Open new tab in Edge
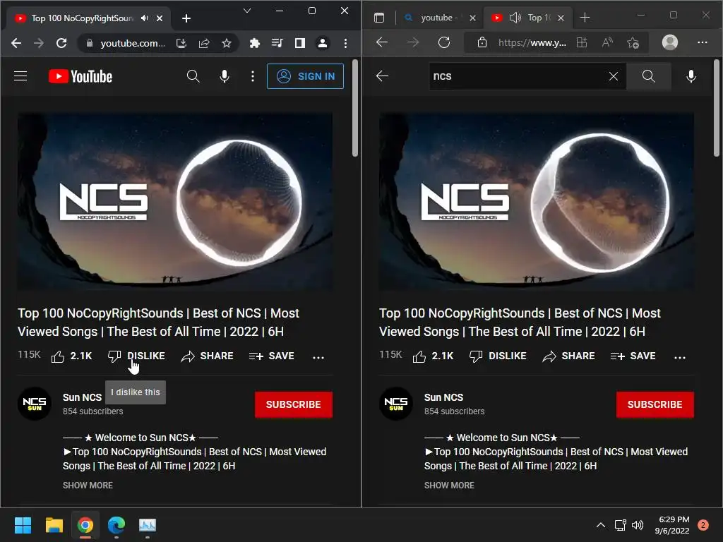The image size is (723, 542). 585,18
